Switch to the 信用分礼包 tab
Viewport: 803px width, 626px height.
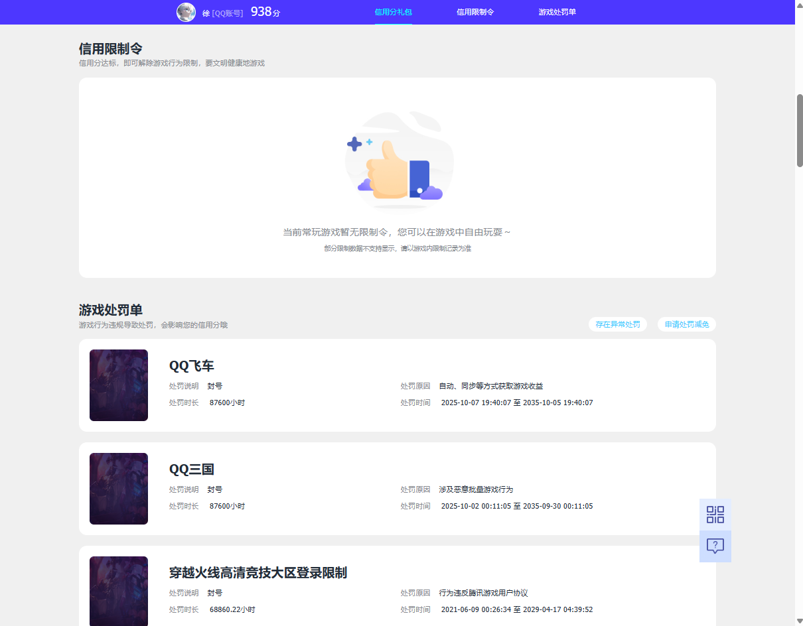(x=393, y=12)
